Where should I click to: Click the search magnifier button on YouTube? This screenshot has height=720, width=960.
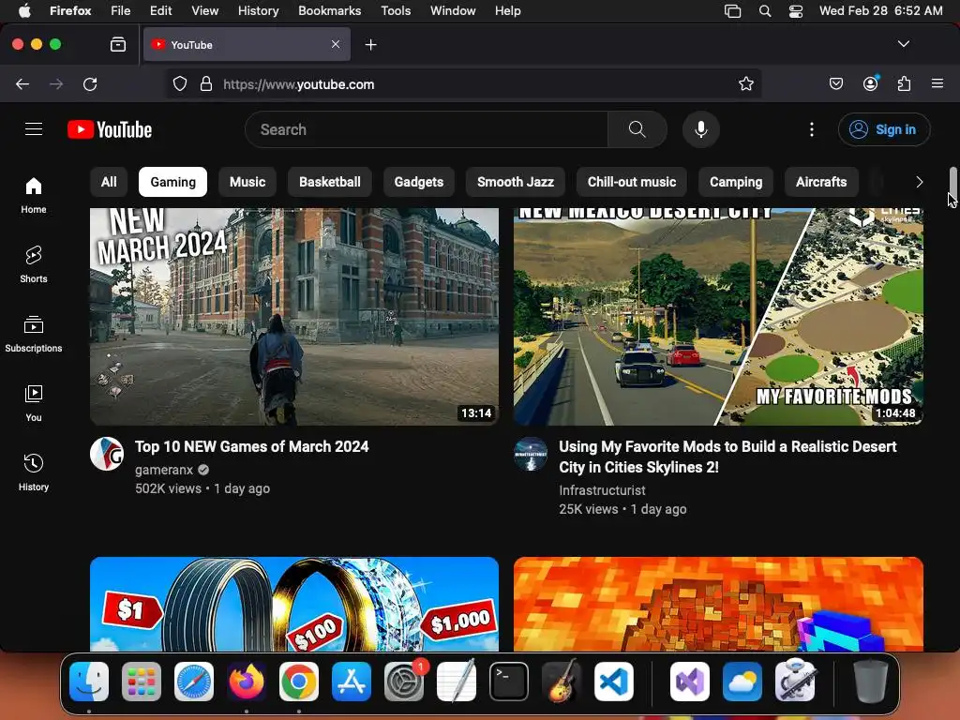(x=637, y=129)
